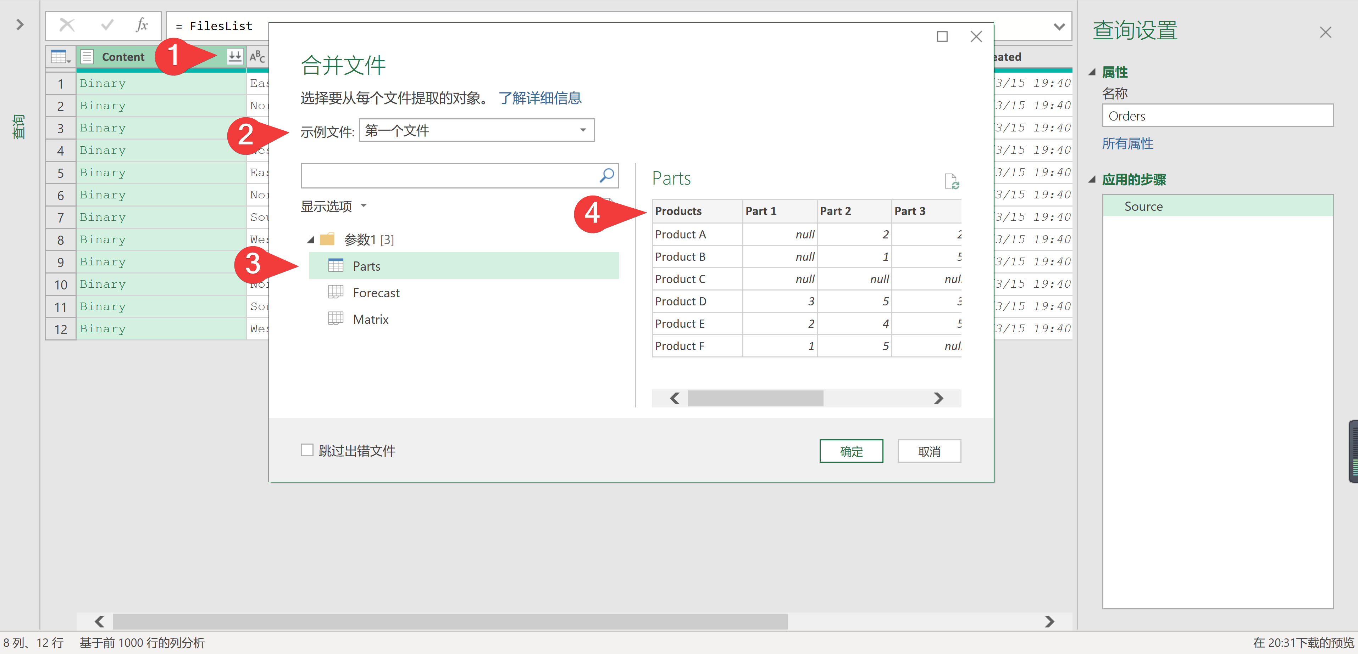Click the table menu icon at grid corner

[60, 57]
